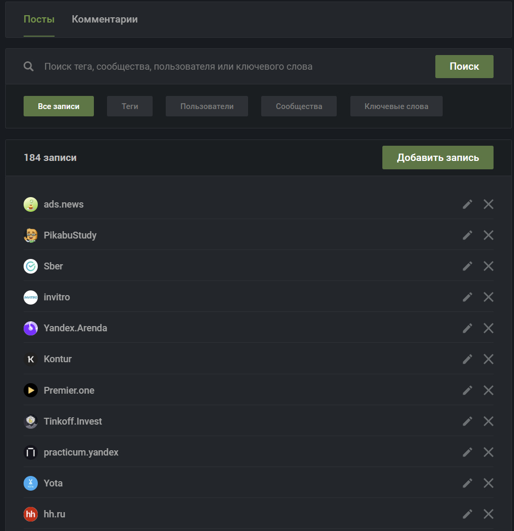Edit the Sber entry via pencil icon

[467, 266]
